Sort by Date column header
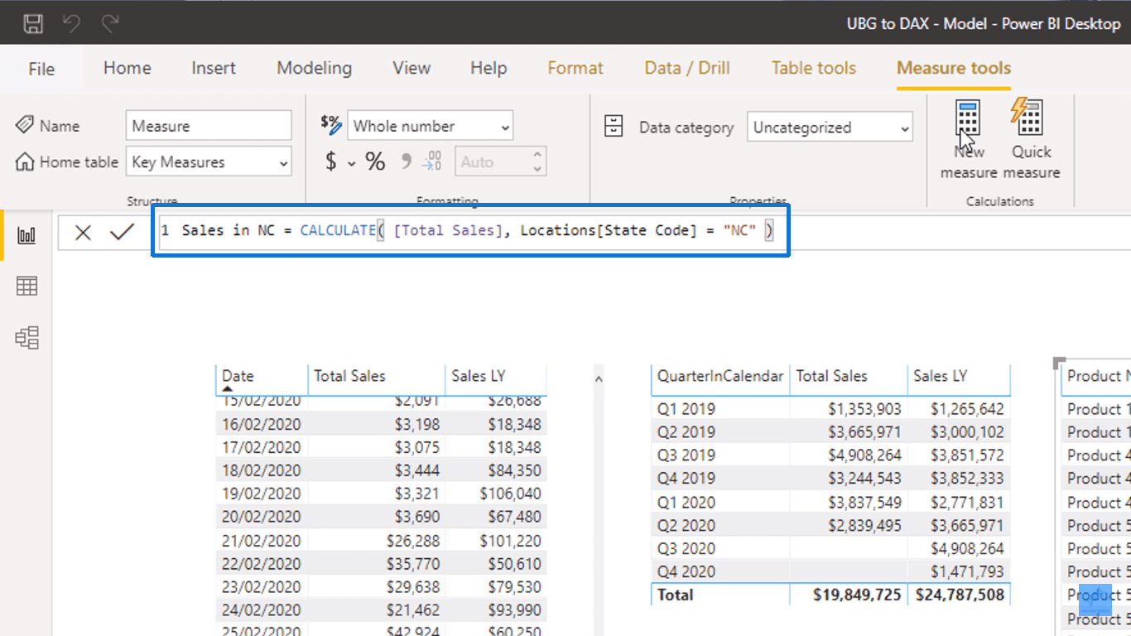 coord(238,376)
